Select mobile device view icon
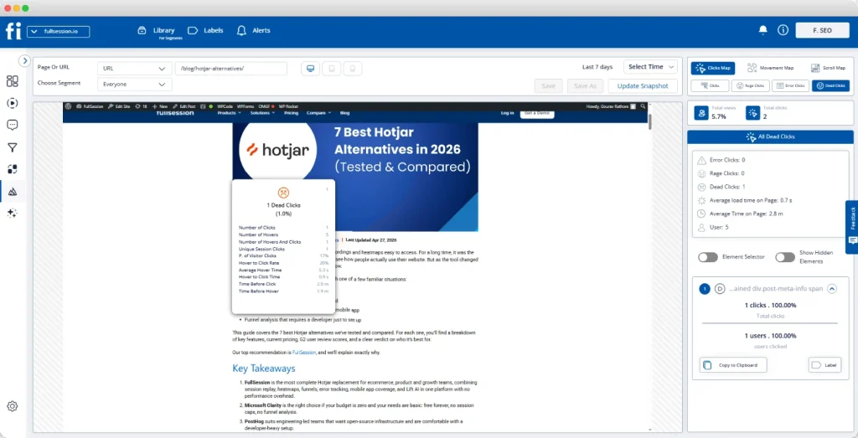 (x=353, y=69)
